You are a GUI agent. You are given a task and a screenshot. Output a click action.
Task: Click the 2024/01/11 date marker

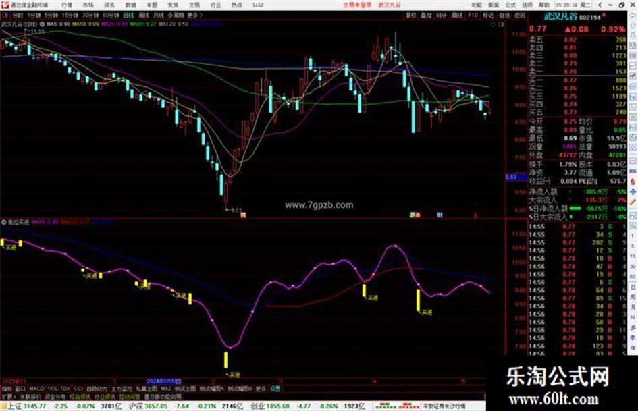[x=164, y=382]
